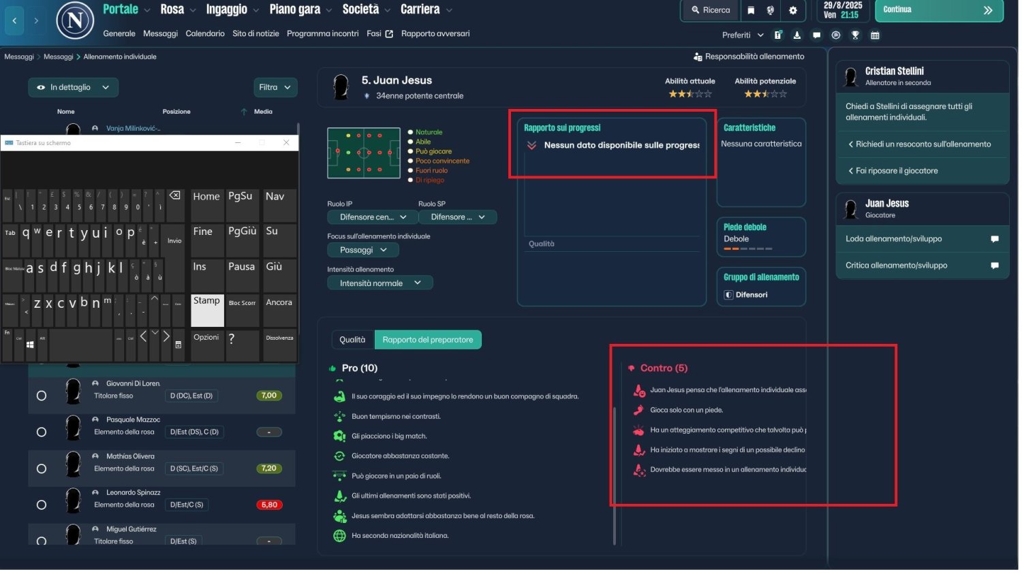Open the Intensità normale dropdown

pos(381,284)
